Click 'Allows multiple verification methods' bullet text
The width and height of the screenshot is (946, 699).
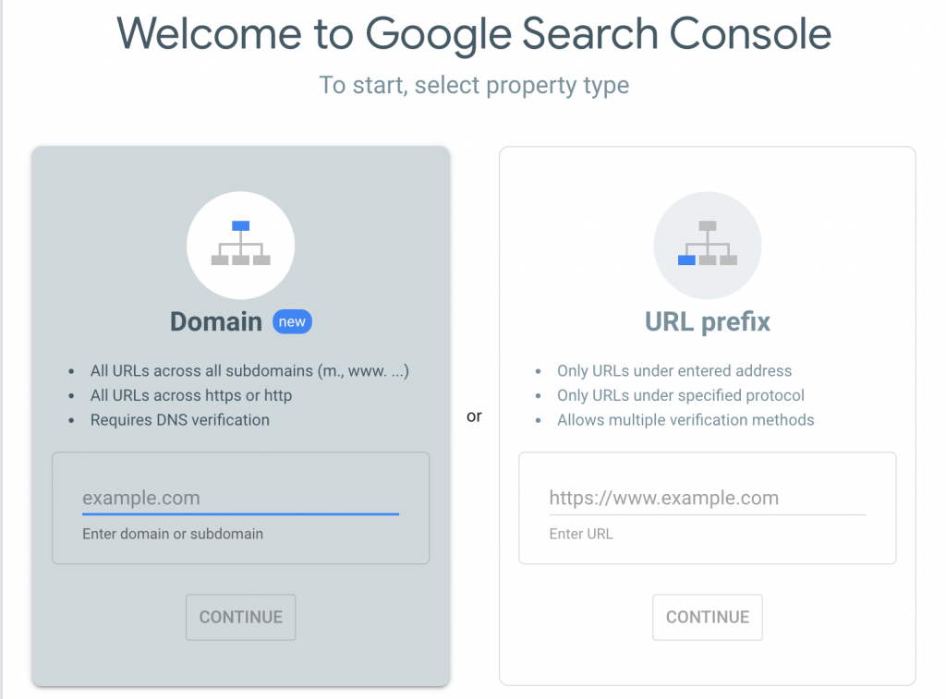click(x=685, y=419)
